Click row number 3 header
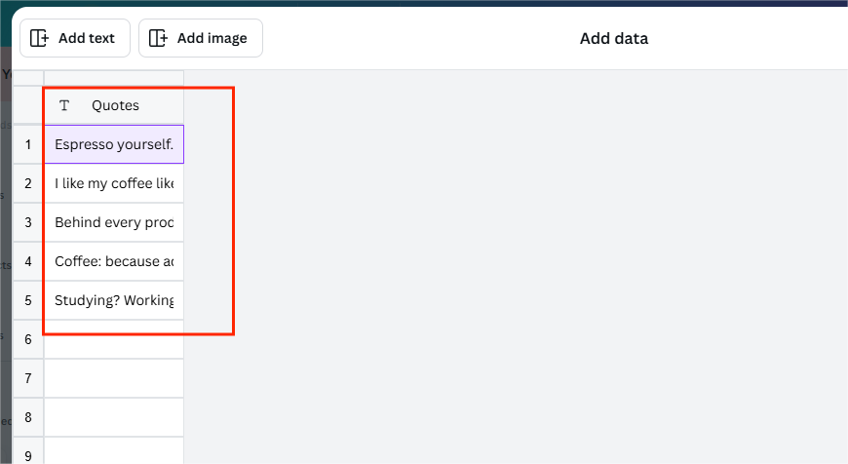The height and width of the screenshot is (464, 848). coord(28,222)
